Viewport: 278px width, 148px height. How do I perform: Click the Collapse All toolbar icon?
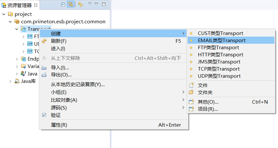point(63,5)
